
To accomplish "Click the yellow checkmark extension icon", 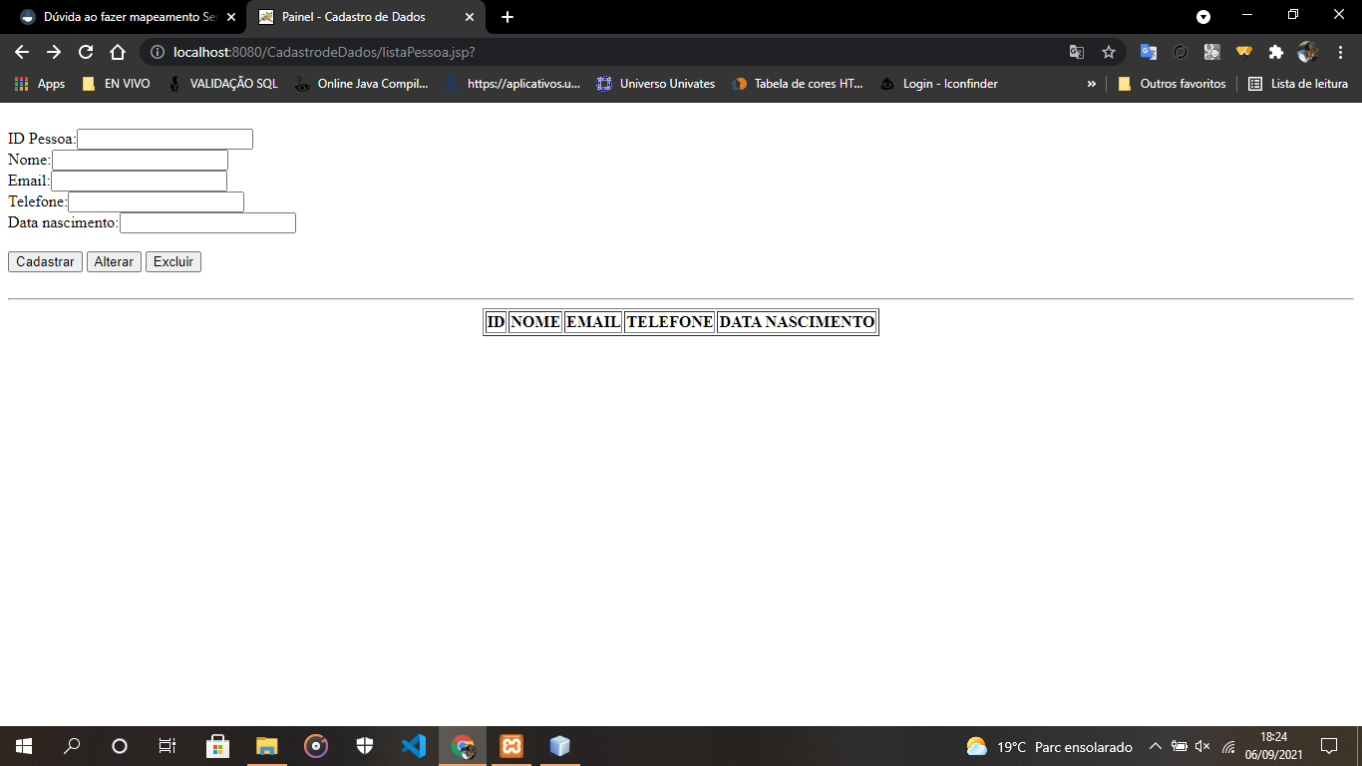I will click(x=1244, y=52).
